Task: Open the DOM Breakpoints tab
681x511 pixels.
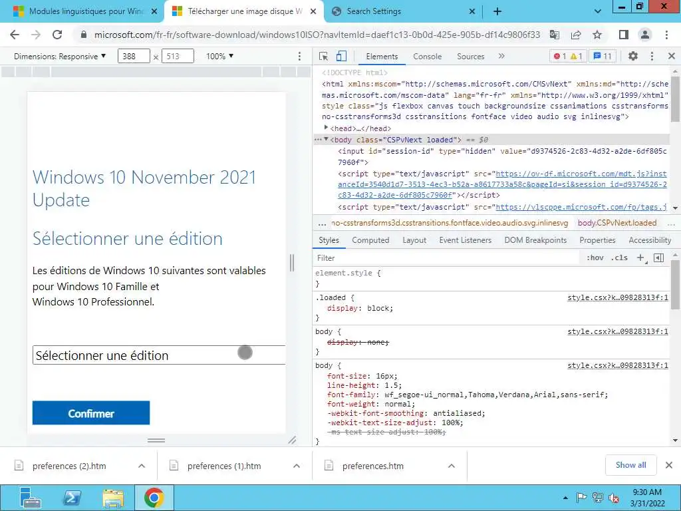Action: coord(535,240)
